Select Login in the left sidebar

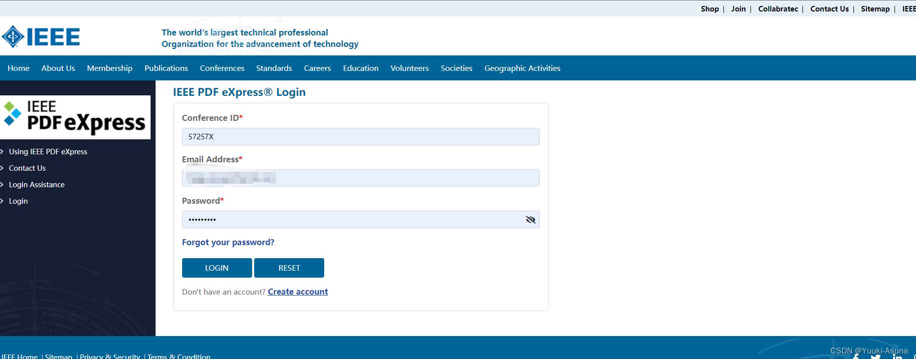18,201
